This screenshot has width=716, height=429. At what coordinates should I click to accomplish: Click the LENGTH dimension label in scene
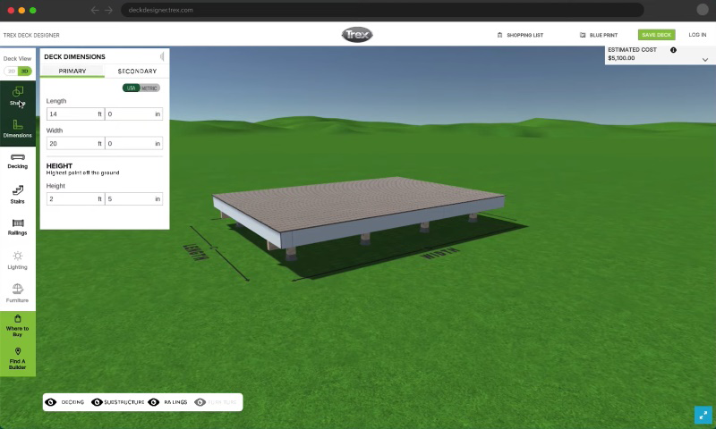coord(195,252)
